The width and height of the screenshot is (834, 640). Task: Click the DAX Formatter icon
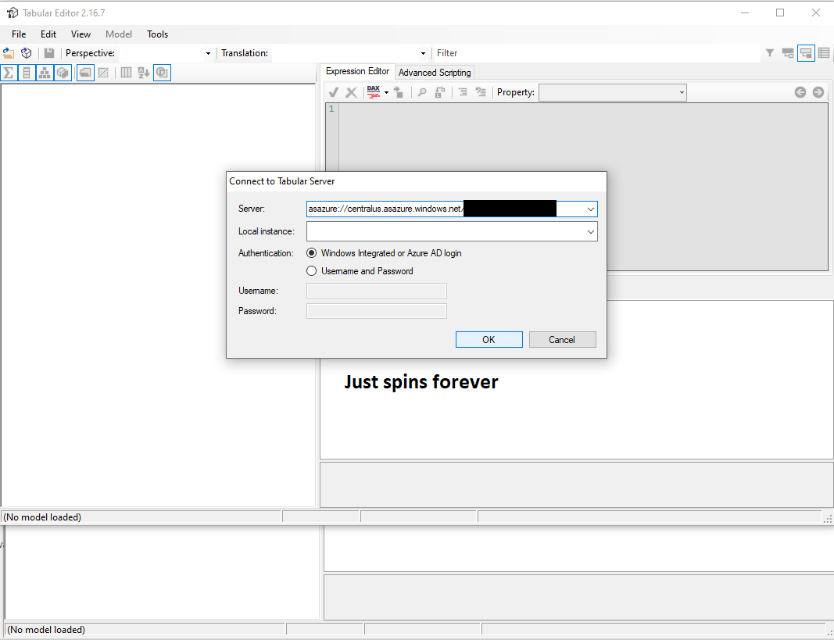(x=374, y=91)
